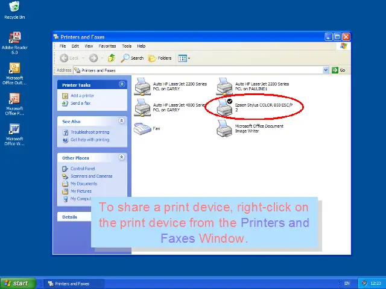Click the Add a printer link
386x289 pixels.
(82, 96)
